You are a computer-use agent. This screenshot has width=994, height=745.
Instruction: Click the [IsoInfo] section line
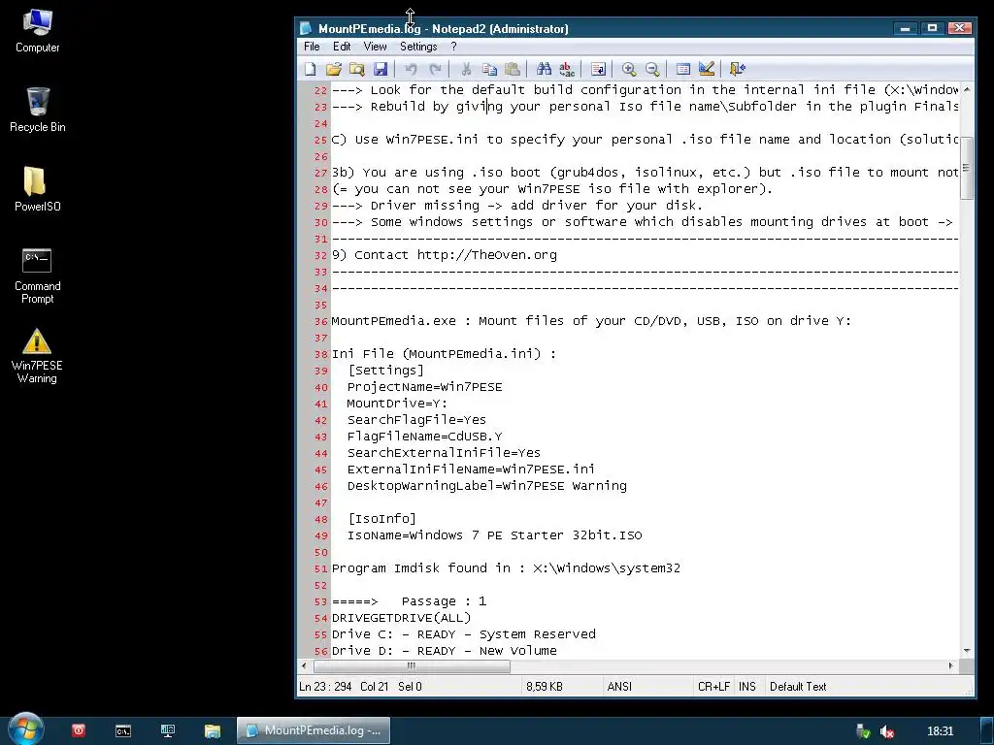(x=381, y=518)
